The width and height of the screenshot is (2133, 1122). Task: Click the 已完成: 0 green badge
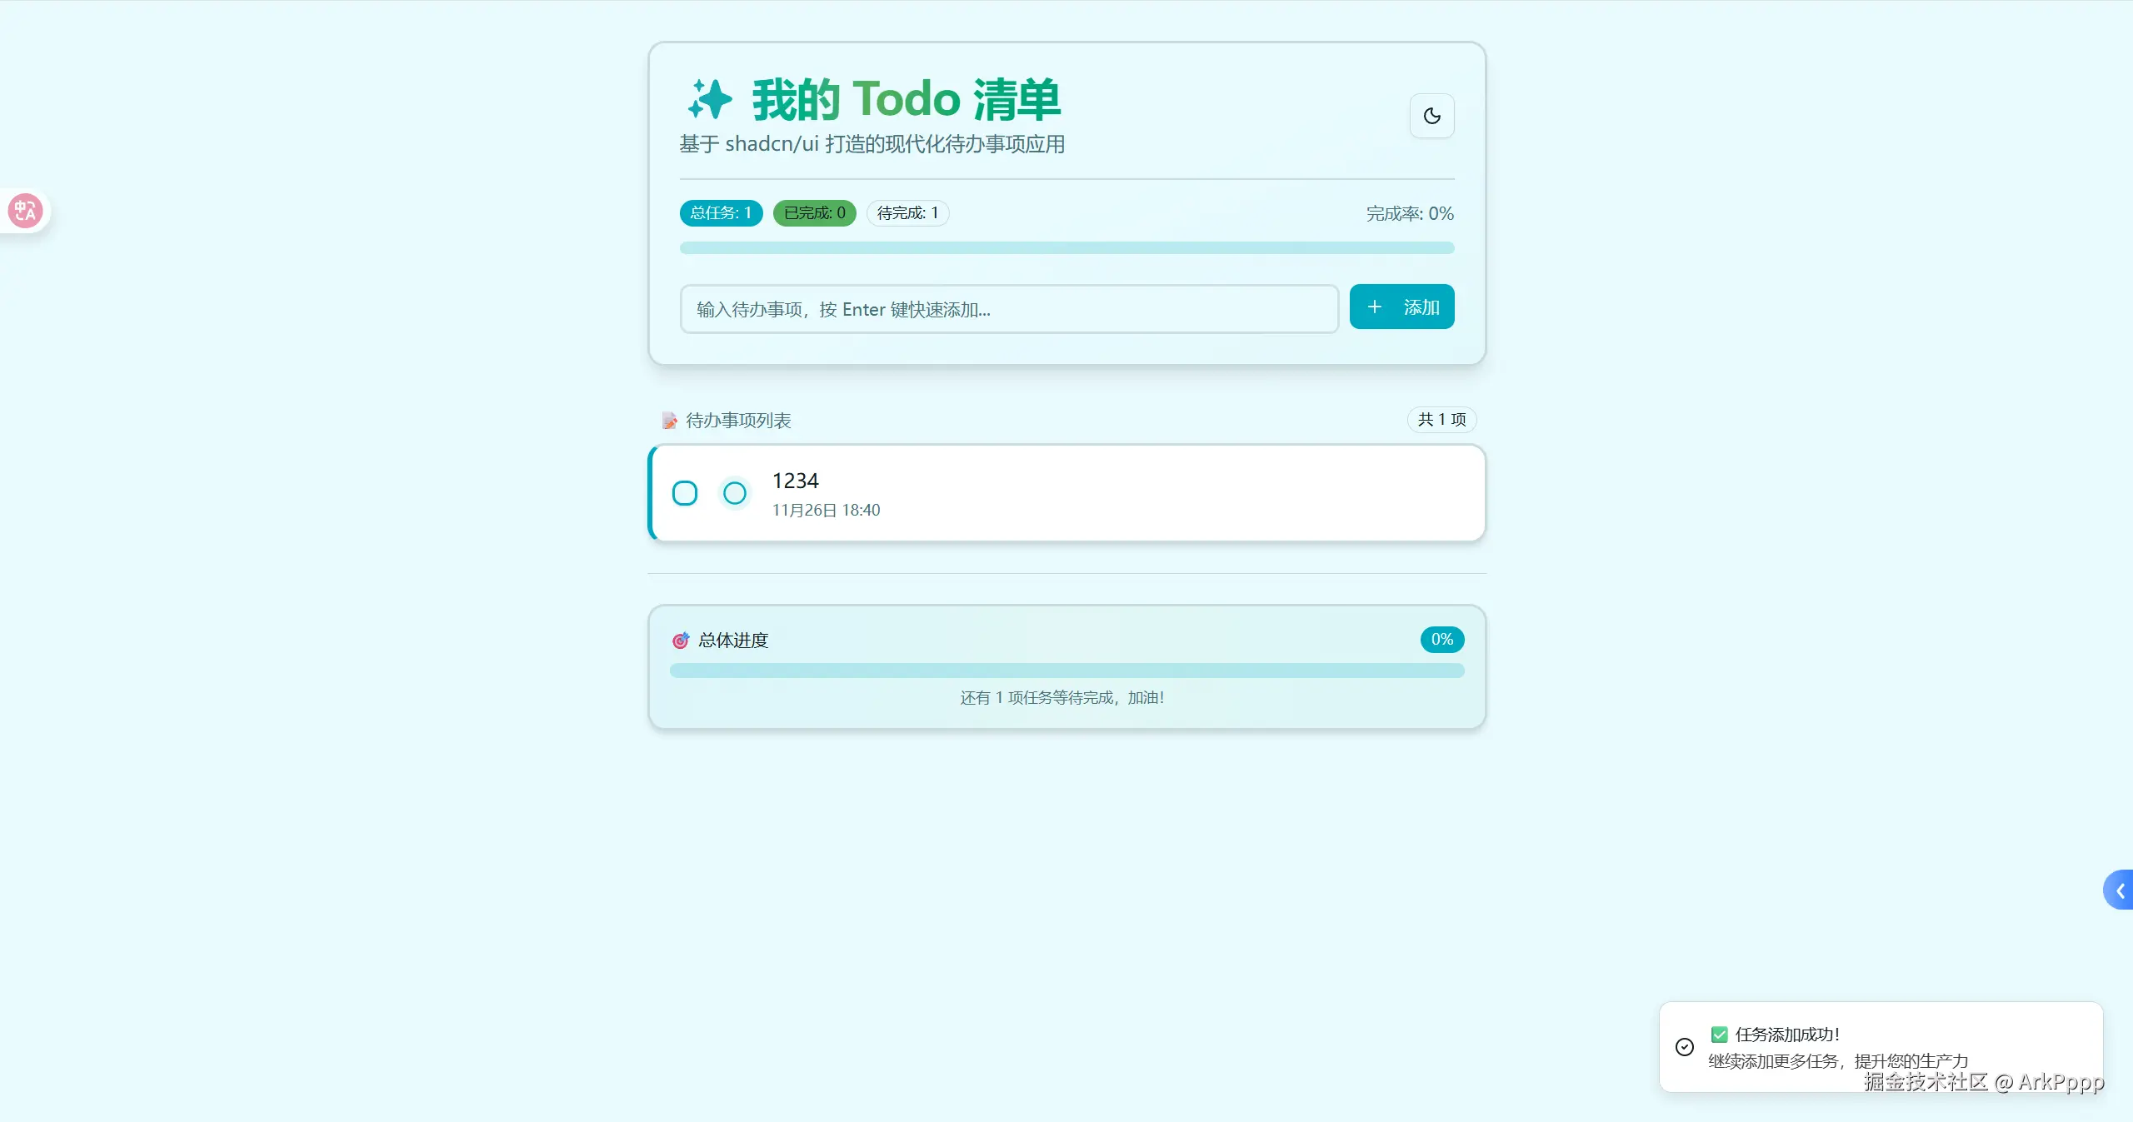coord(814,213)
